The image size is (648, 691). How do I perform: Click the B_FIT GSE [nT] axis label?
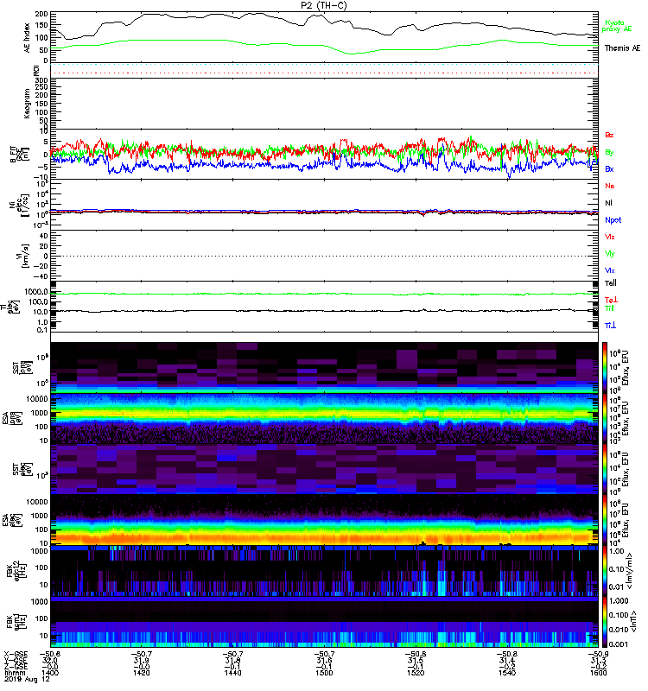[19, 155]
